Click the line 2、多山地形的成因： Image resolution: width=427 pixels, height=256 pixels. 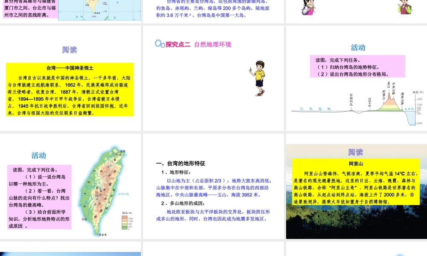coord(183,204)
